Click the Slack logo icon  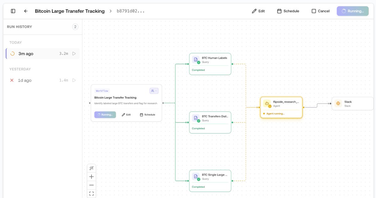pyautogui.click(x=338, y=103)
